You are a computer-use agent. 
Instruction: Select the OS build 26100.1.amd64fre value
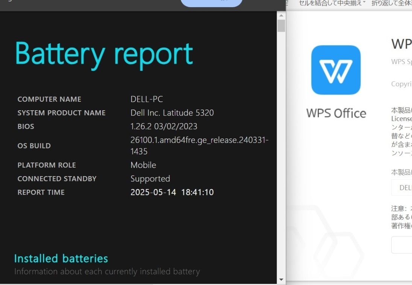(199, 146)
